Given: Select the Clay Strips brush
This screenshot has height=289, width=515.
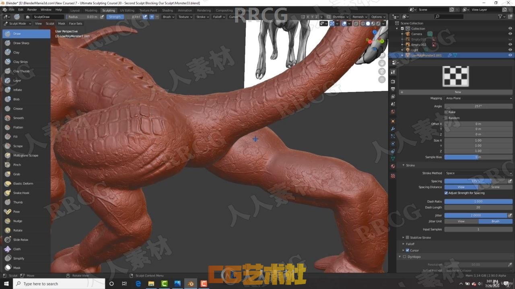Looking at the screenshot, I should pyautogui.click(x=26, y=62).
